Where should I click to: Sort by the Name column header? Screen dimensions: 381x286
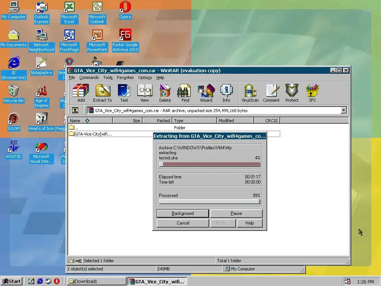(x=90, y=120)
